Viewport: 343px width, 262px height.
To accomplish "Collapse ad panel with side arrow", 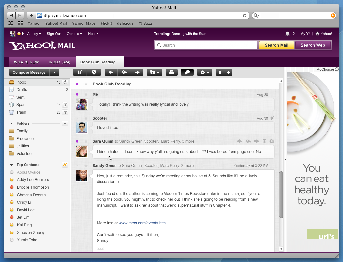I will [x=285, y=160].
